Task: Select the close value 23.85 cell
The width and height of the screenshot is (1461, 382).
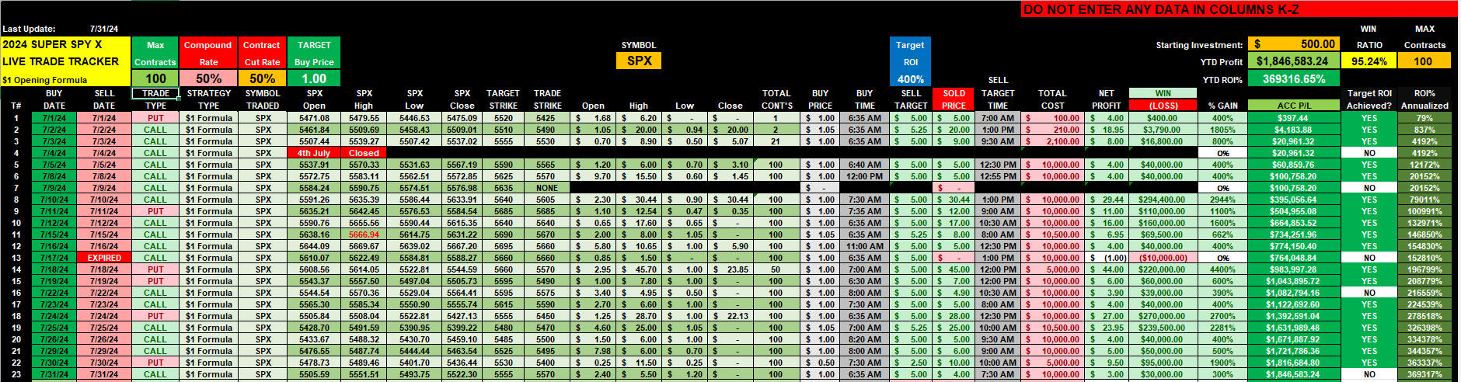Action: point(730,269)
